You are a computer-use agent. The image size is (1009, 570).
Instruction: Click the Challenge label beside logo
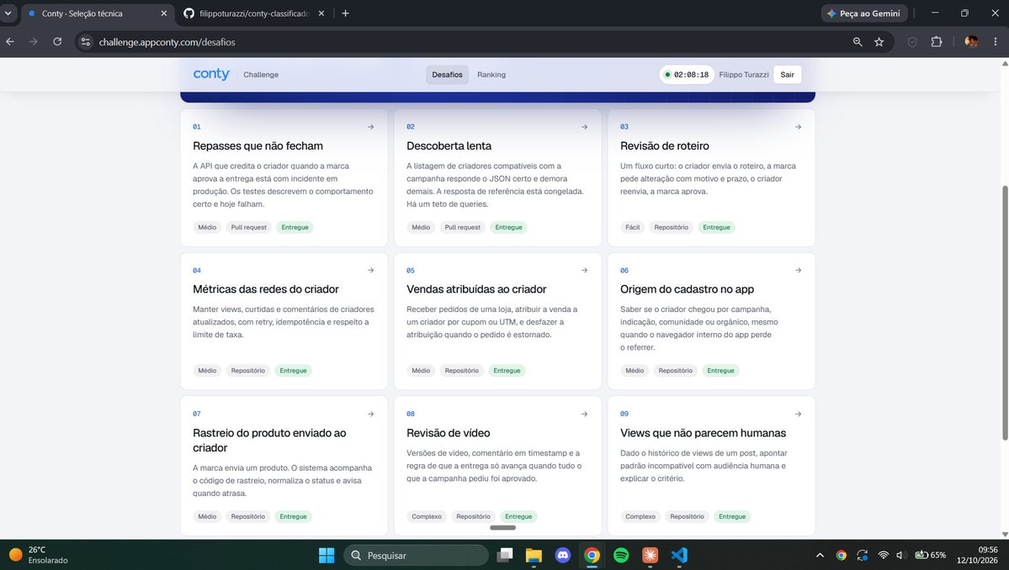click(261, 75)
